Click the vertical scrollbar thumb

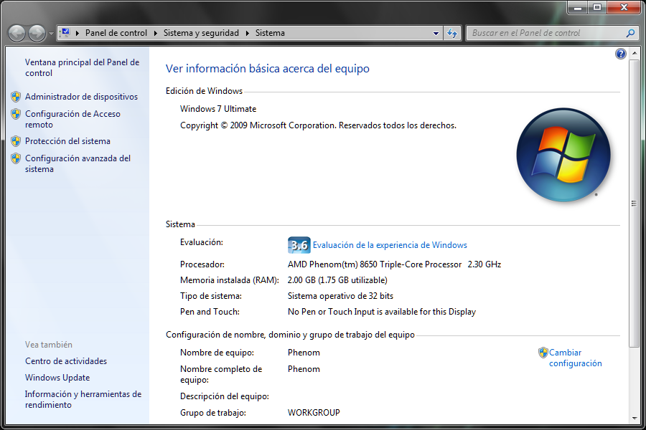coord(634,204)
